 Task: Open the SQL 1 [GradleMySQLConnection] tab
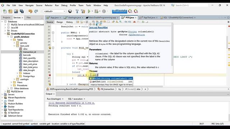tap(178, 18)
